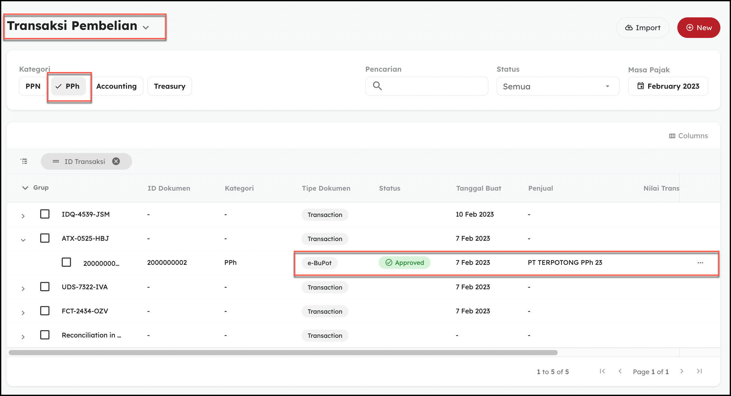
Task: Jump to the last page
Action: pos(699,371)
